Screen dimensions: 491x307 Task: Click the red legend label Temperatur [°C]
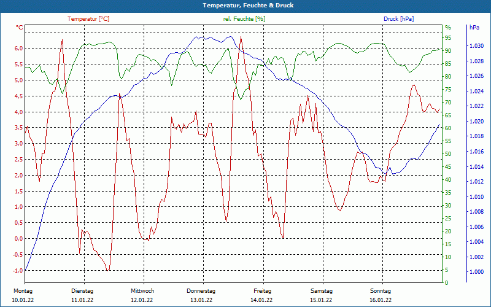(88, 19)
